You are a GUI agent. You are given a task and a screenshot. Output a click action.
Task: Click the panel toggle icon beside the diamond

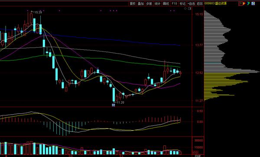coord(190,9)
